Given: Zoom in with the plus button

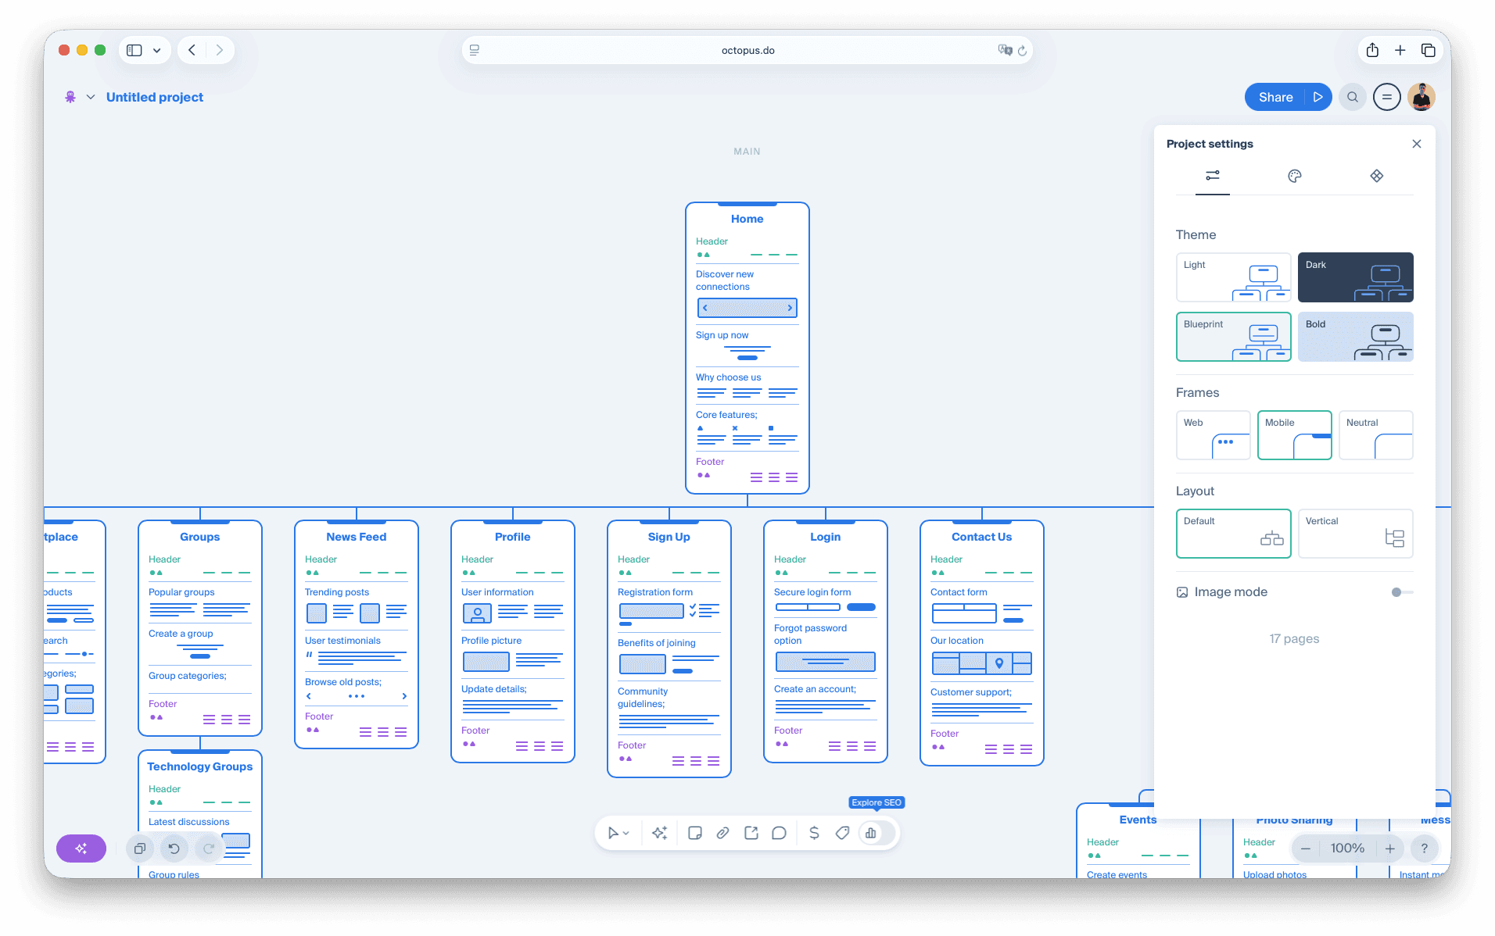Looking at the screenshot, I should click(1390, 848).
